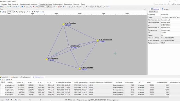Close the План panel with its X
The image size is (180, 101).
click(x=146, y=9)
